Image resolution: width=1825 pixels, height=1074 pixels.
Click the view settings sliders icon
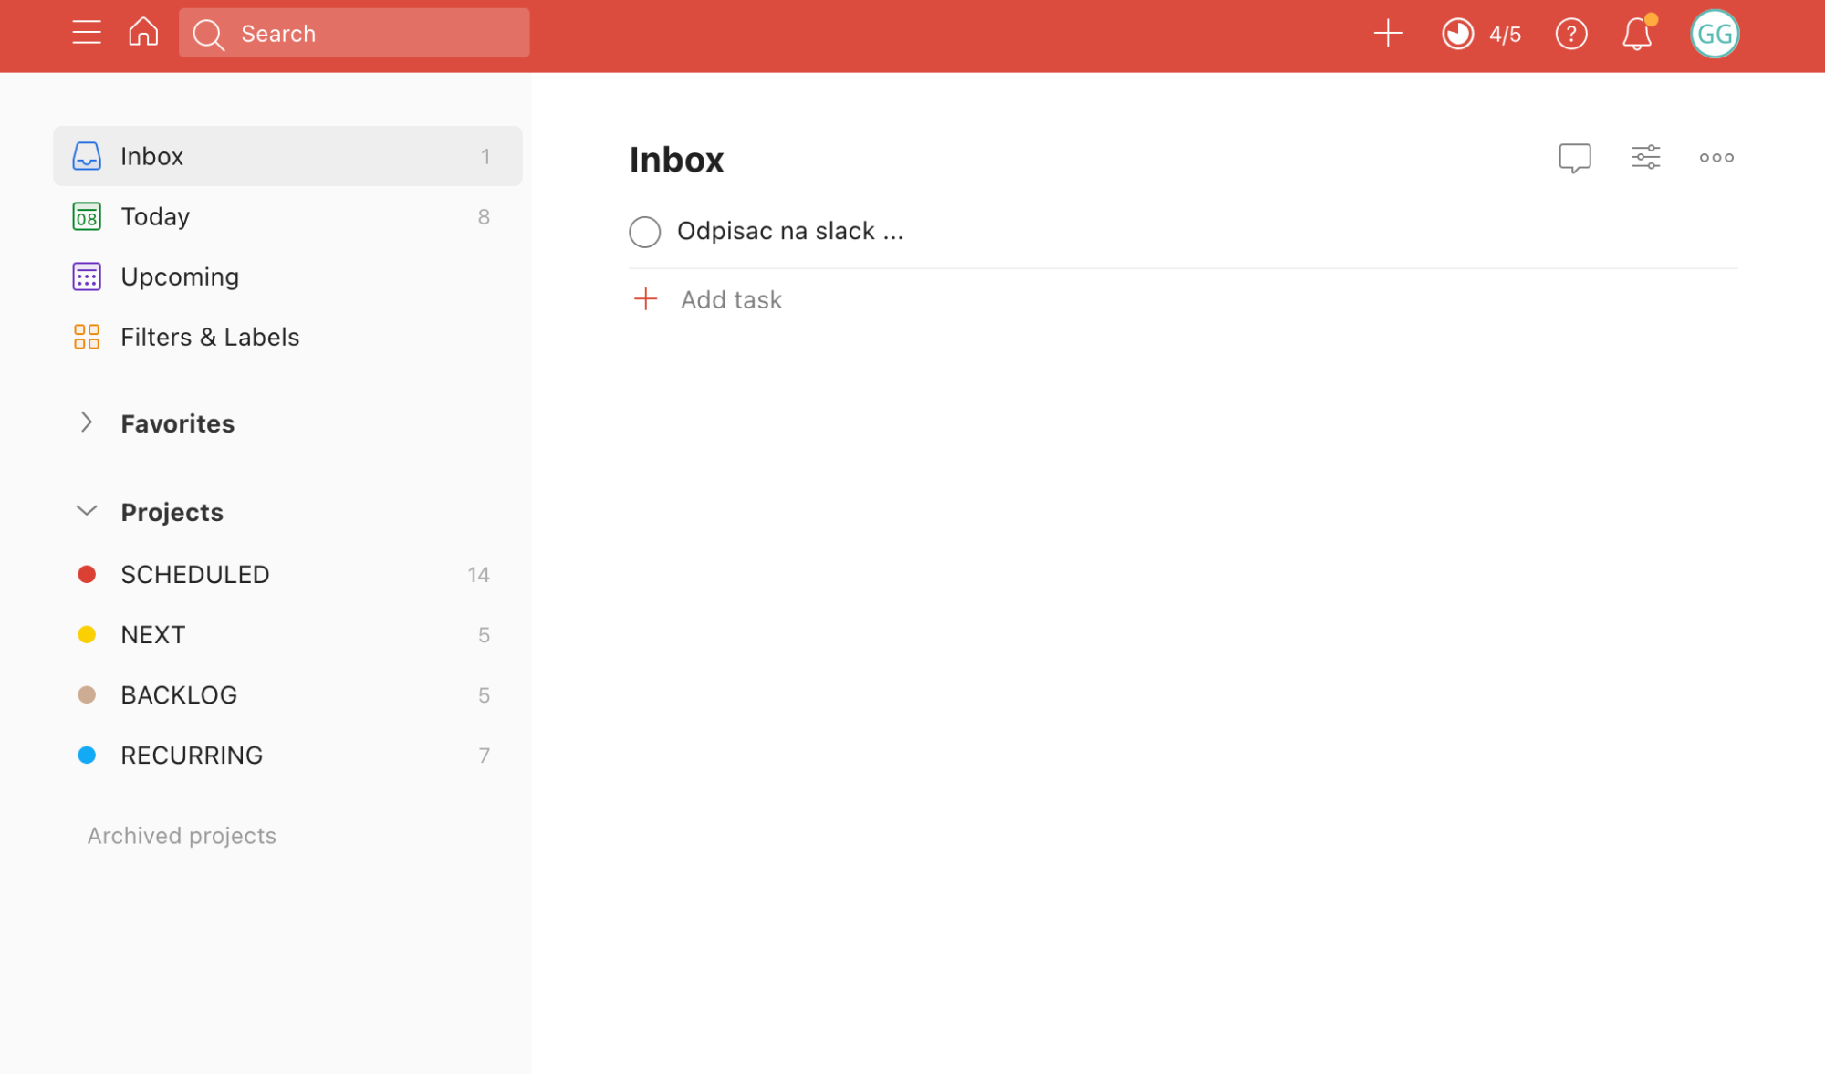(1646, 156)
